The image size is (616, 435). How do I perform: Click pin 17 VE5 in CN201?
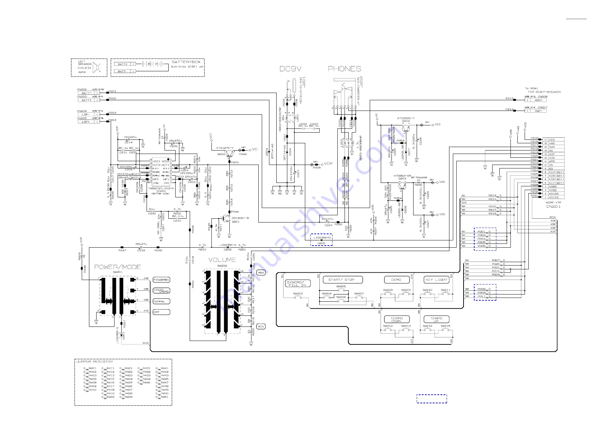[x=554, y=139]
